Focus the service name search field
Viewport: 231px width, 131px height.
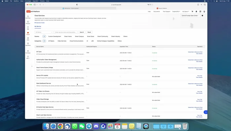[66, 32]
